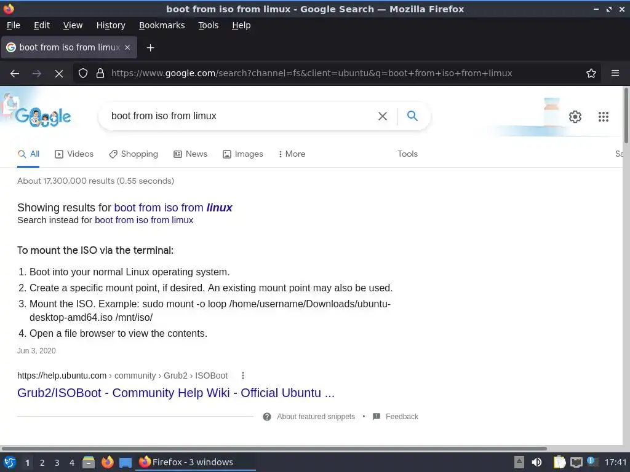The height and width of the screenshot is (472, 630).
Task: Switch to Images results
Action: (x=242, y=154)
